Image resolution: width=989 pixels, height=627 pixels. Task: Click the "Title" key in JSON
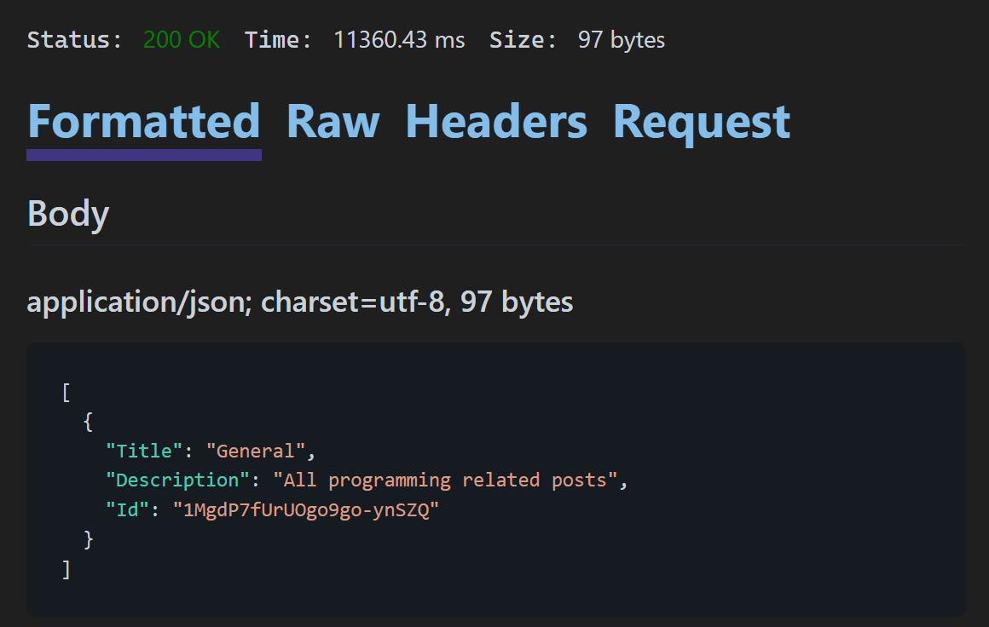(144, 451)
